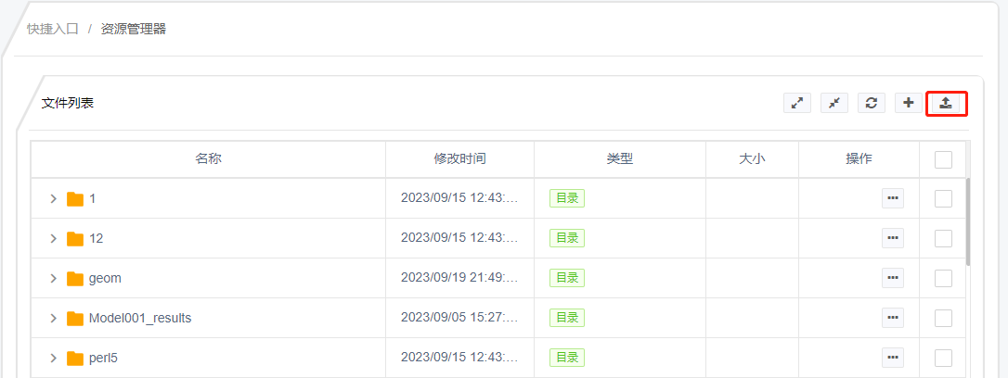Refresh the file list
Screen dimensions: 1008x378
pos(872,104)
